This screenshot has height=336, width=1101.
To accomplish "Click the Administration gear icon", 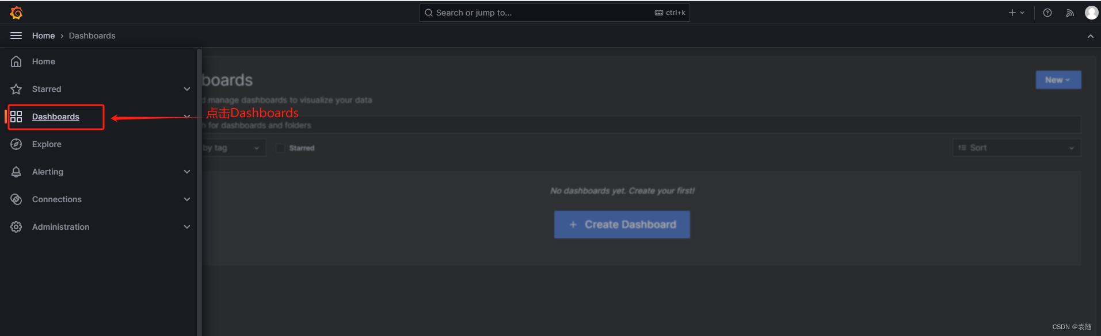I will (16, 227).
